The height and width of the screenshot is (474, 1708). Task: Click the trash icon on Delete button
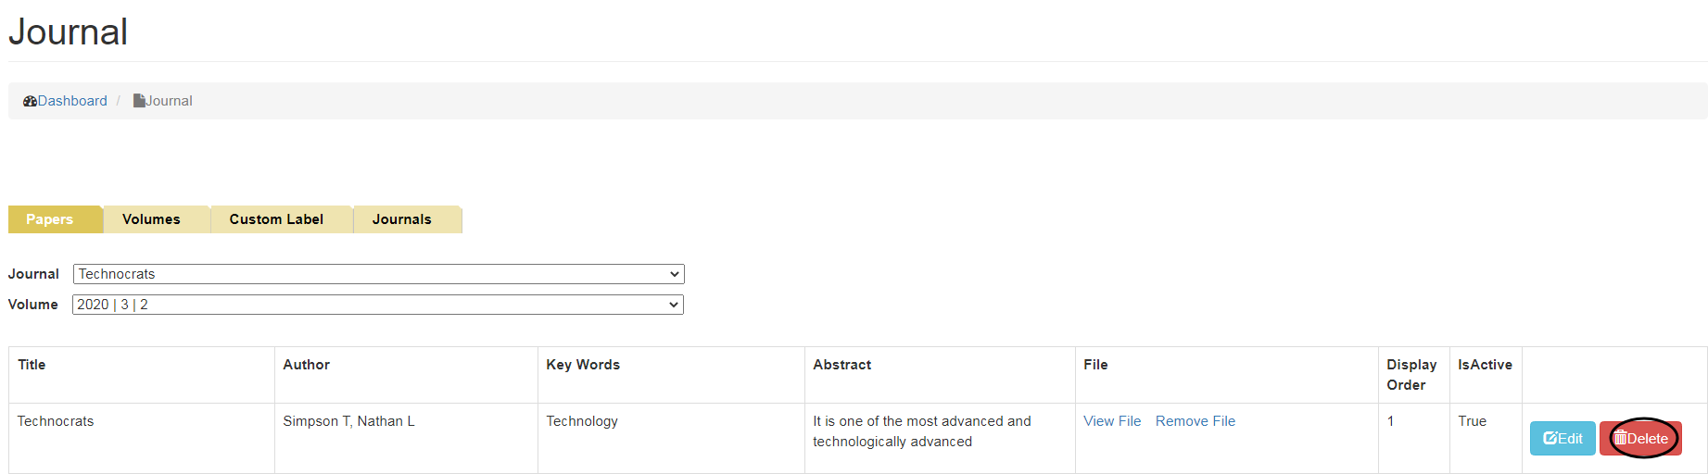coord(1620,439)
